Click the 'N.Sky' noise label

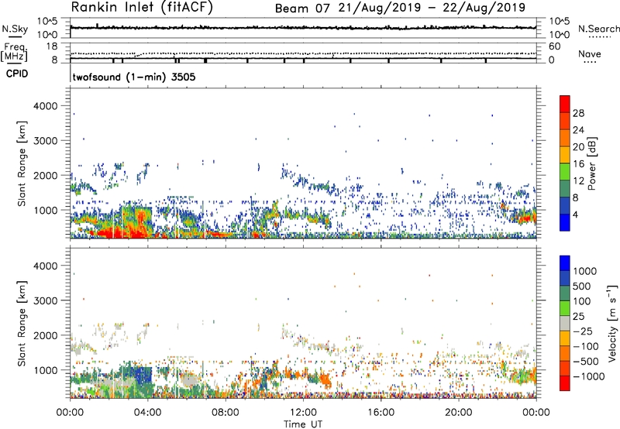tap(15, 29)
